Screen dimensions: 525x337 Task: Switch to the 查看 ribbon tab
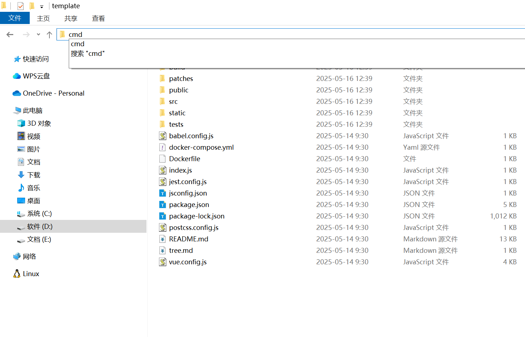[x=98, y=19]
